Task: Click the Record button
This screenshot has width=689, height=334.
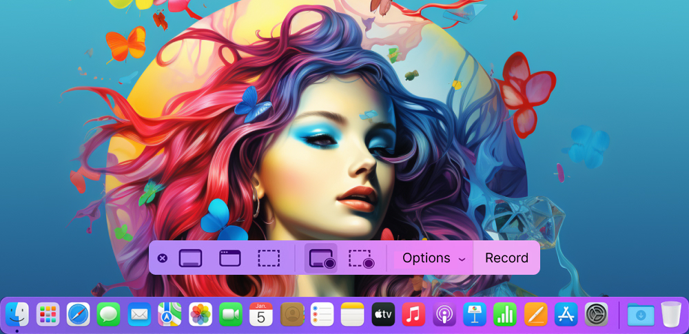Action: tap(506, 258)
